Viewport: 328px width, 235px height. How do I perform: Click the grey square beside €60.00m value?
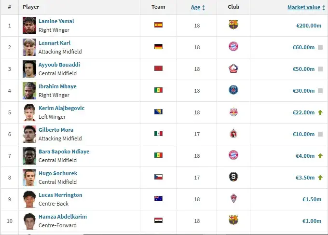(320, 47)
